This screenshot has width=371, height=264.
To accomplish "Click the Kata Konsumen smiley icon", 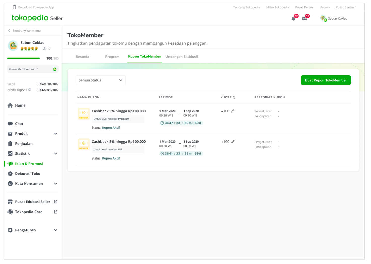I will click(10, 184).
